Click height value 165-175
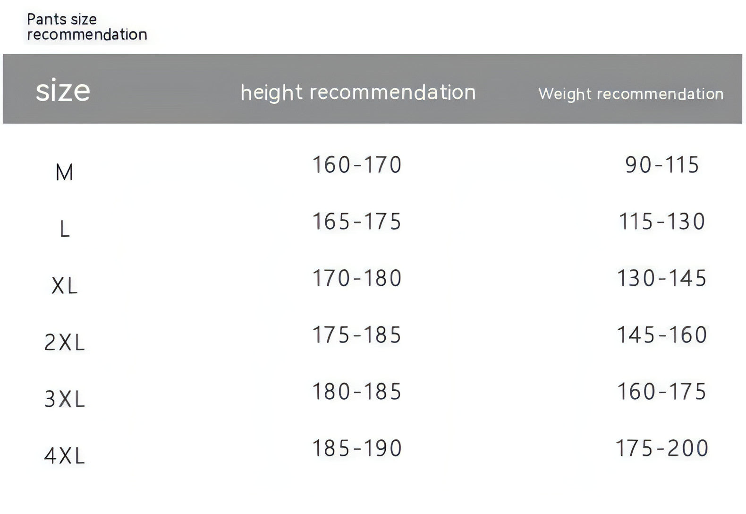Viewport: 746px width, 514px height. coord(357,222)
